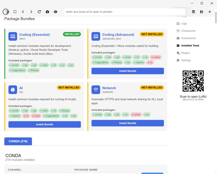
Task: Click the eye icon in toolbar
Action: [x=56, y=12]
